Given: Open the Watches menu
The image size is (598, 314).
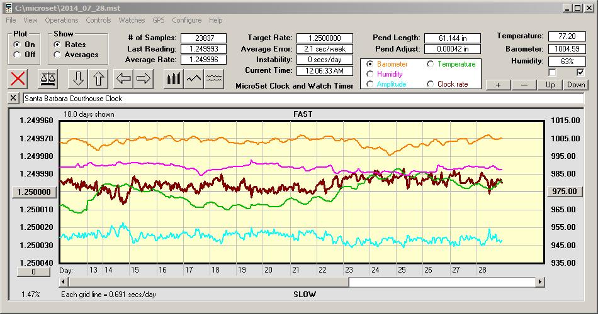Looking at the screenshot, I should click(132, 20).
